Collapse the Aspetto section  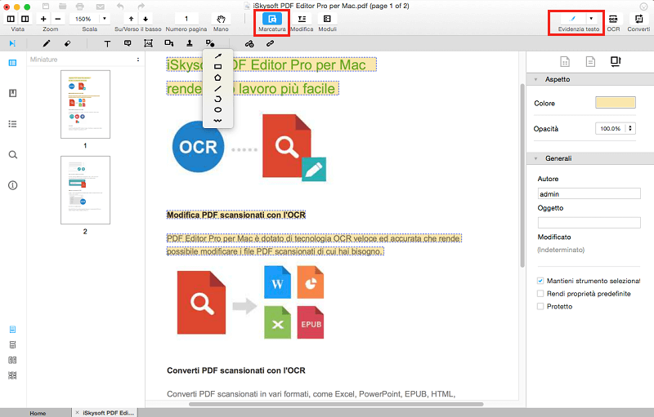click(x=536, y=79)
